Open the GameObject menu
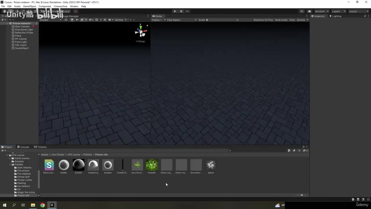This screenshot has height=209, width=371. click(30, 6)
